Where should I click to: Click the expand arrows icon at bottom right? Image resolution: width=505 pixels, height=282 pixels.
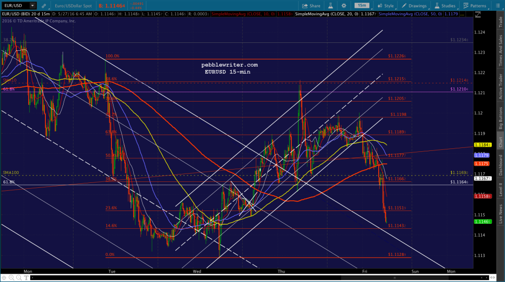[x=493, y=278]
